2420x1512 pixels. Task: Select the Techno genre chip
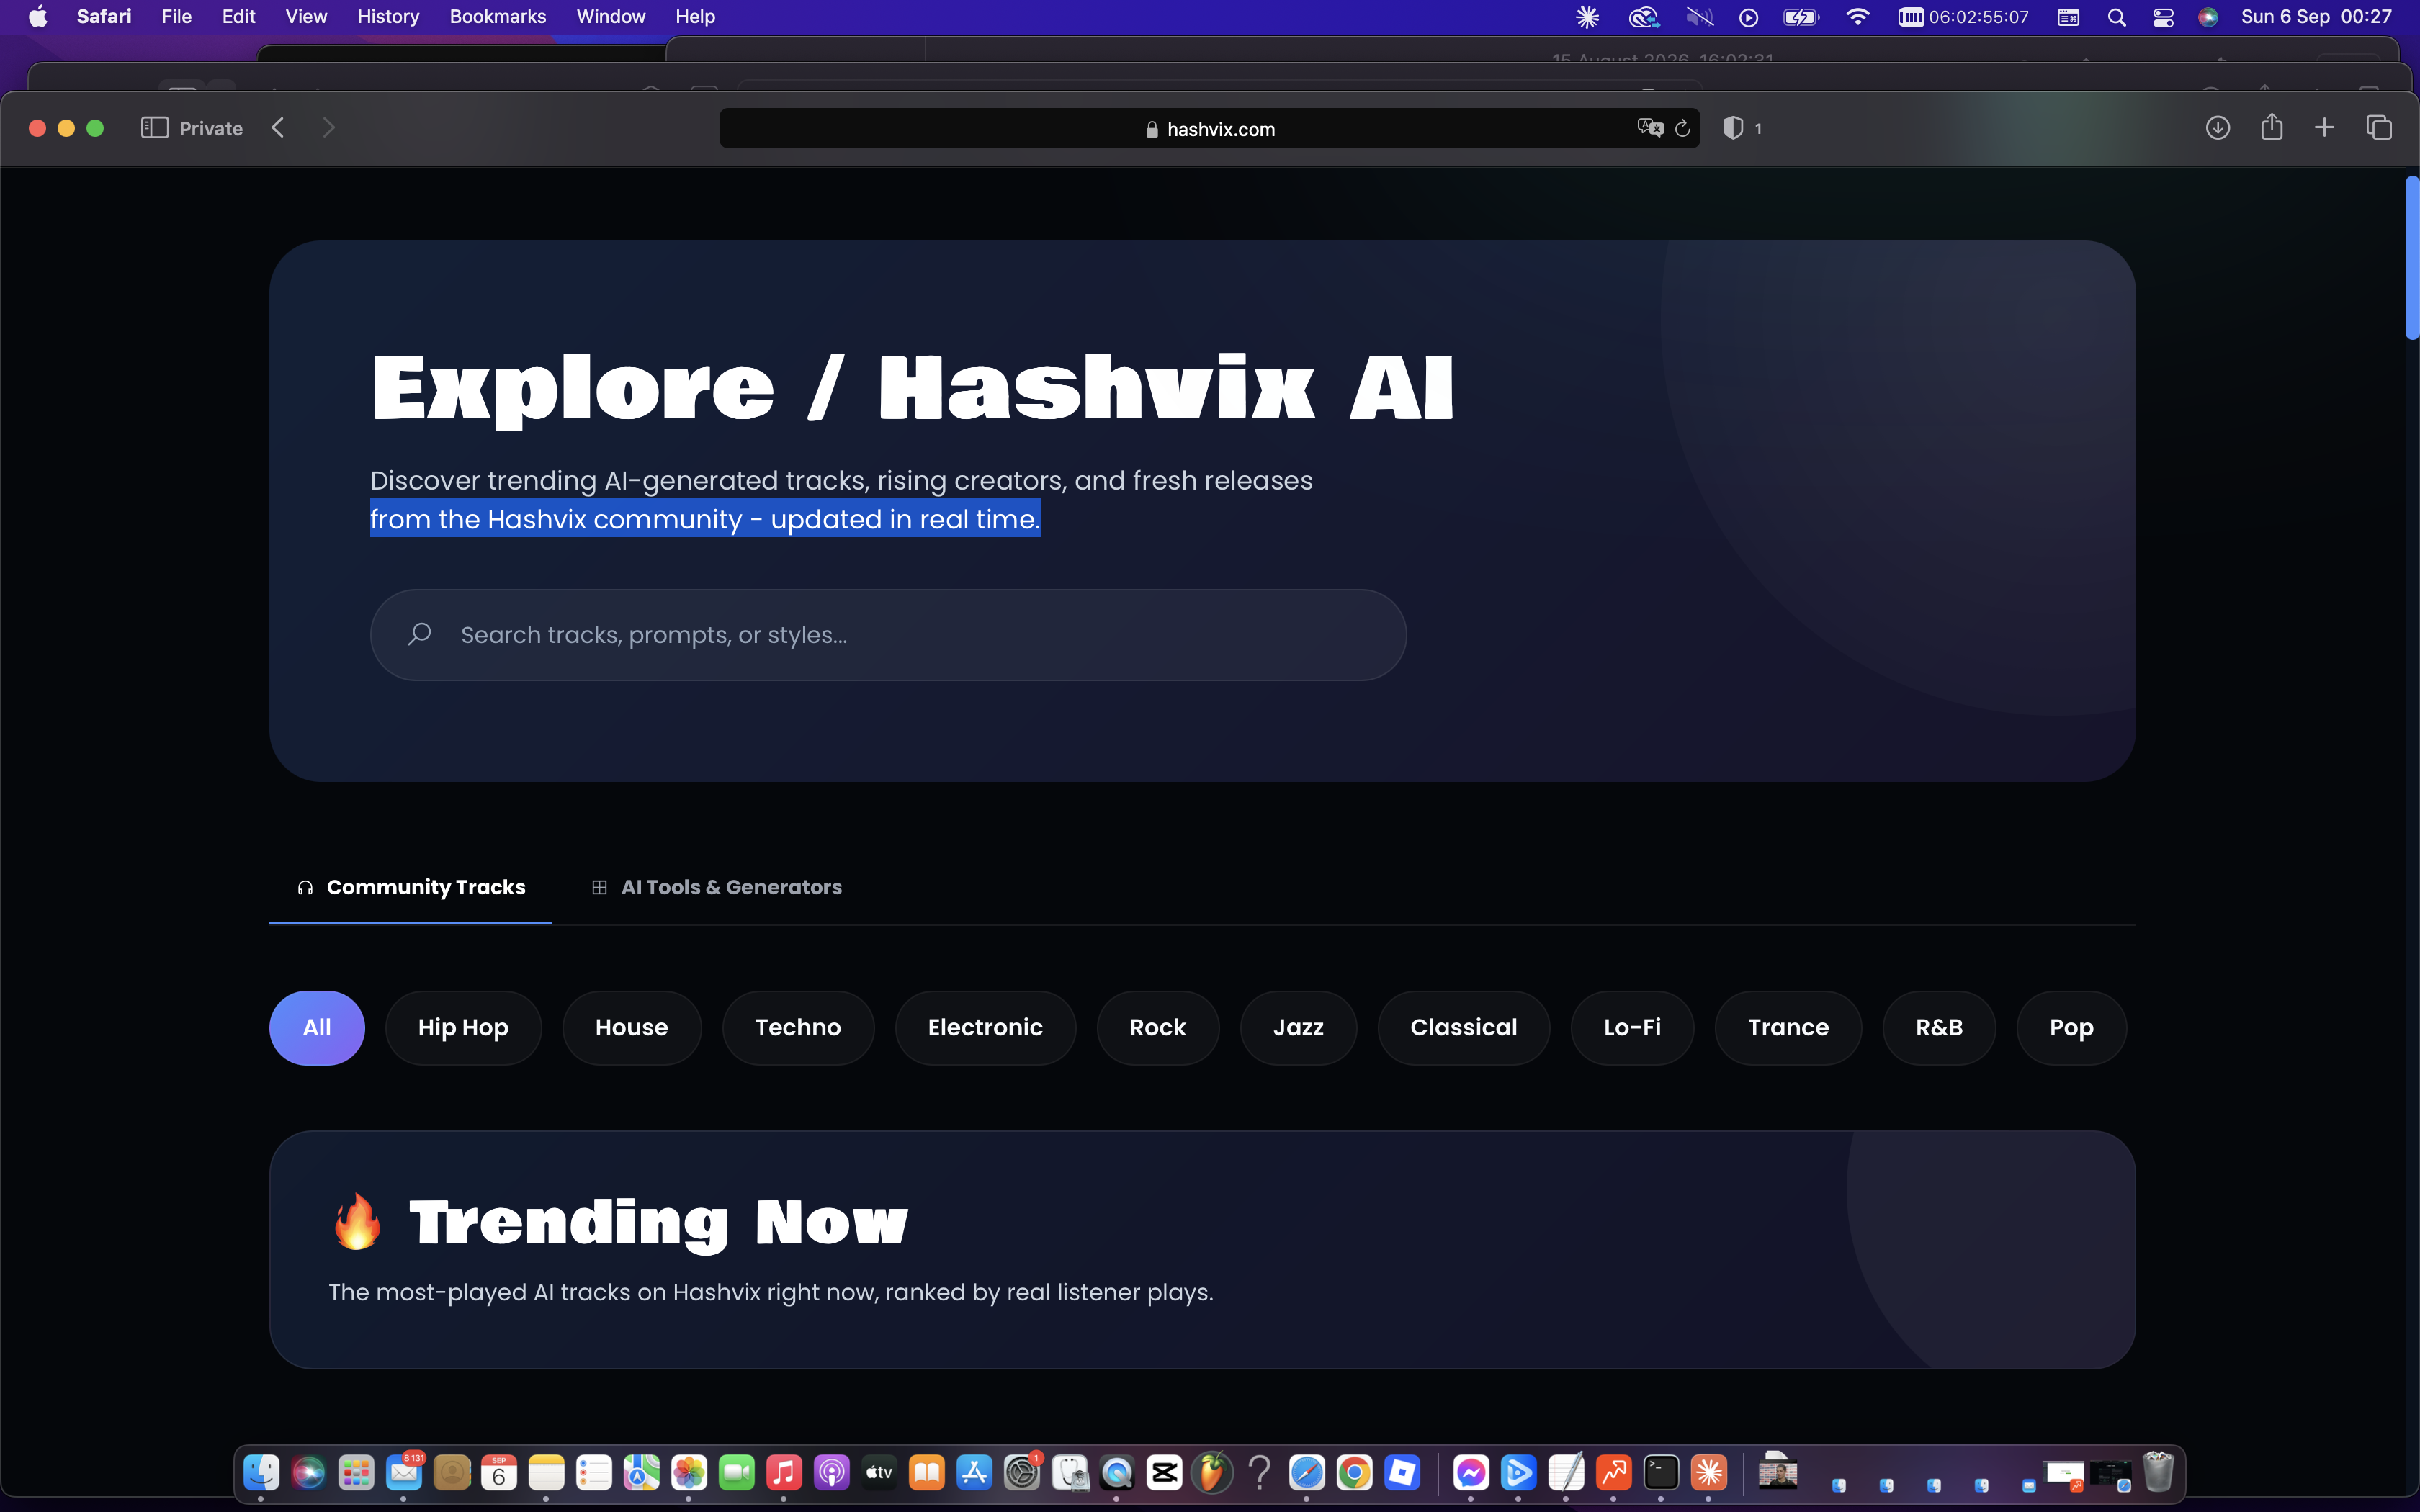[798, 1028]
